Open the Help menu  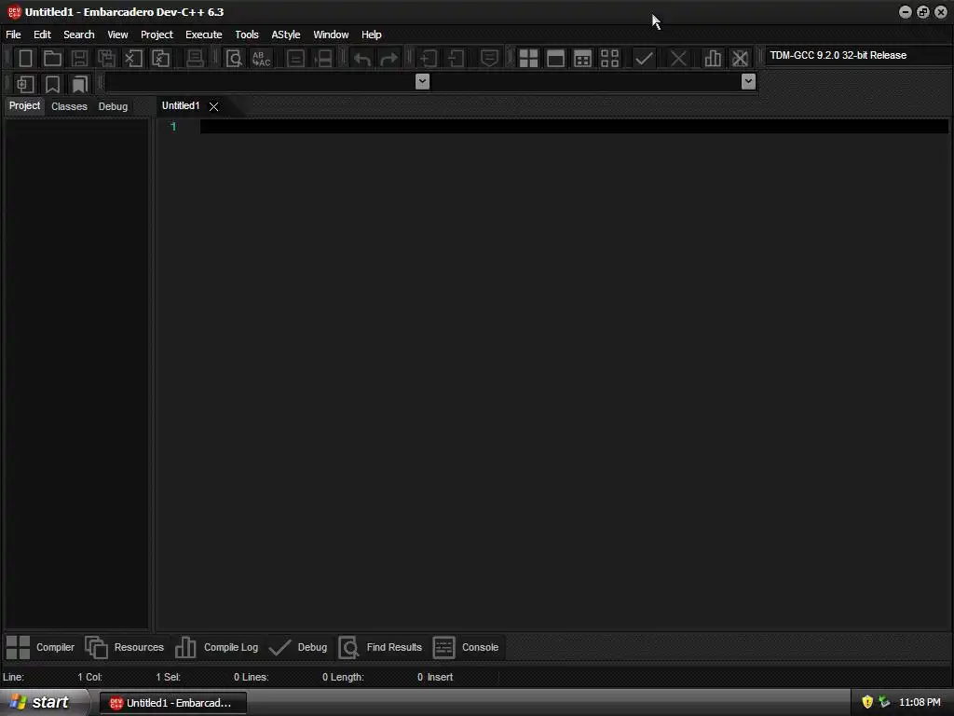click(x=371, y=34)
